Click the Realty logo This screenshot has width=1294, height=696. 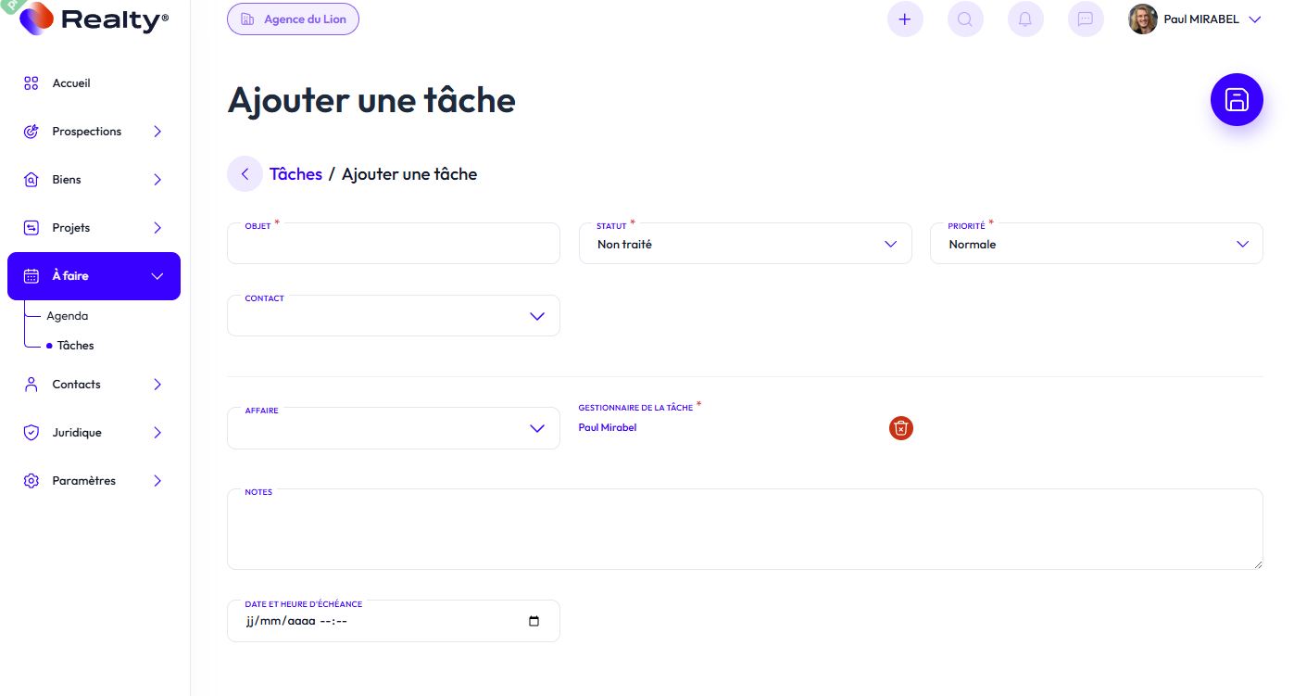click(x=94, y=19)
